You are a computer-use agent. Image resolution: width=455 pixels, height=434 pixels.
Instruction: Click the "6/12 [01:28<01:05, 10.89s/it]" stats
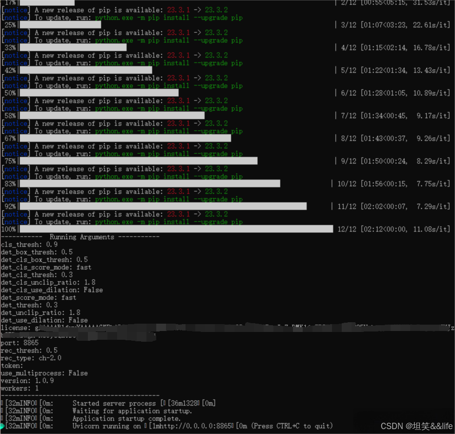(395, 93)
